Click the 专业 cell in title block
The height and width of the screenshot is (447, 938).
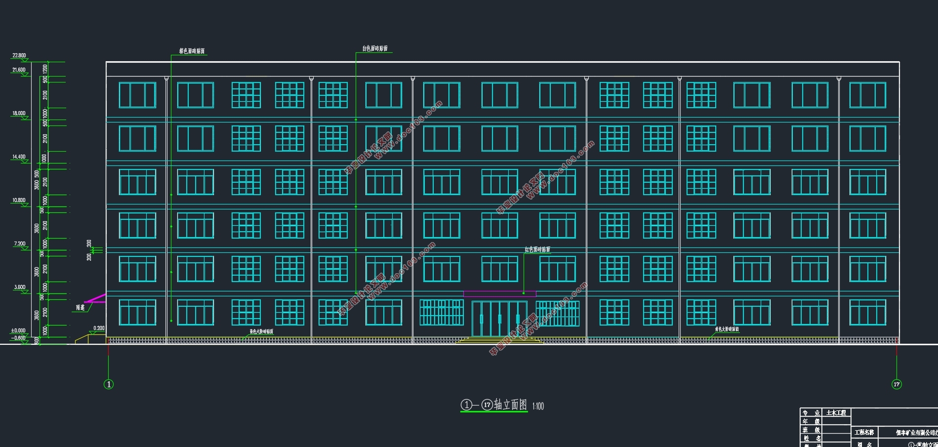click(812, 413)
